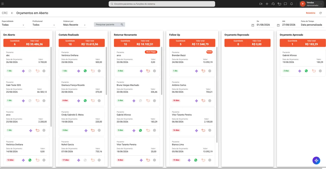Open the notifications bell
Screen dimensions: 326x169
pos(292,4)
